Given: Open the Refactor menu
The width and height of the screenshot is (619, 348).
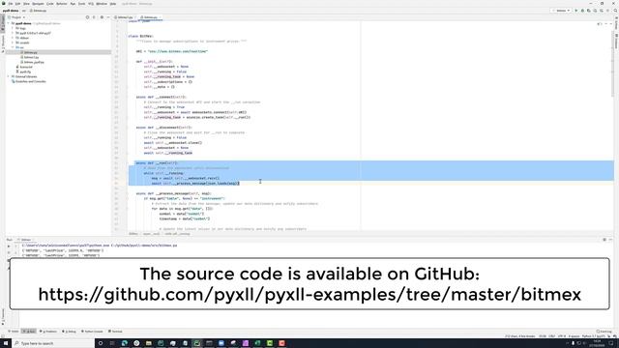Looking at the screenshot, I should [x=62, y=4].
